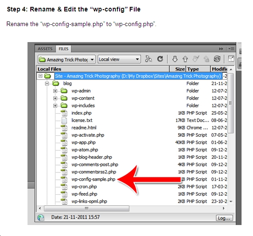This screenshot has width=253, height=236.
Task: Select the FILES tab
Action: (x=63, y=49)
